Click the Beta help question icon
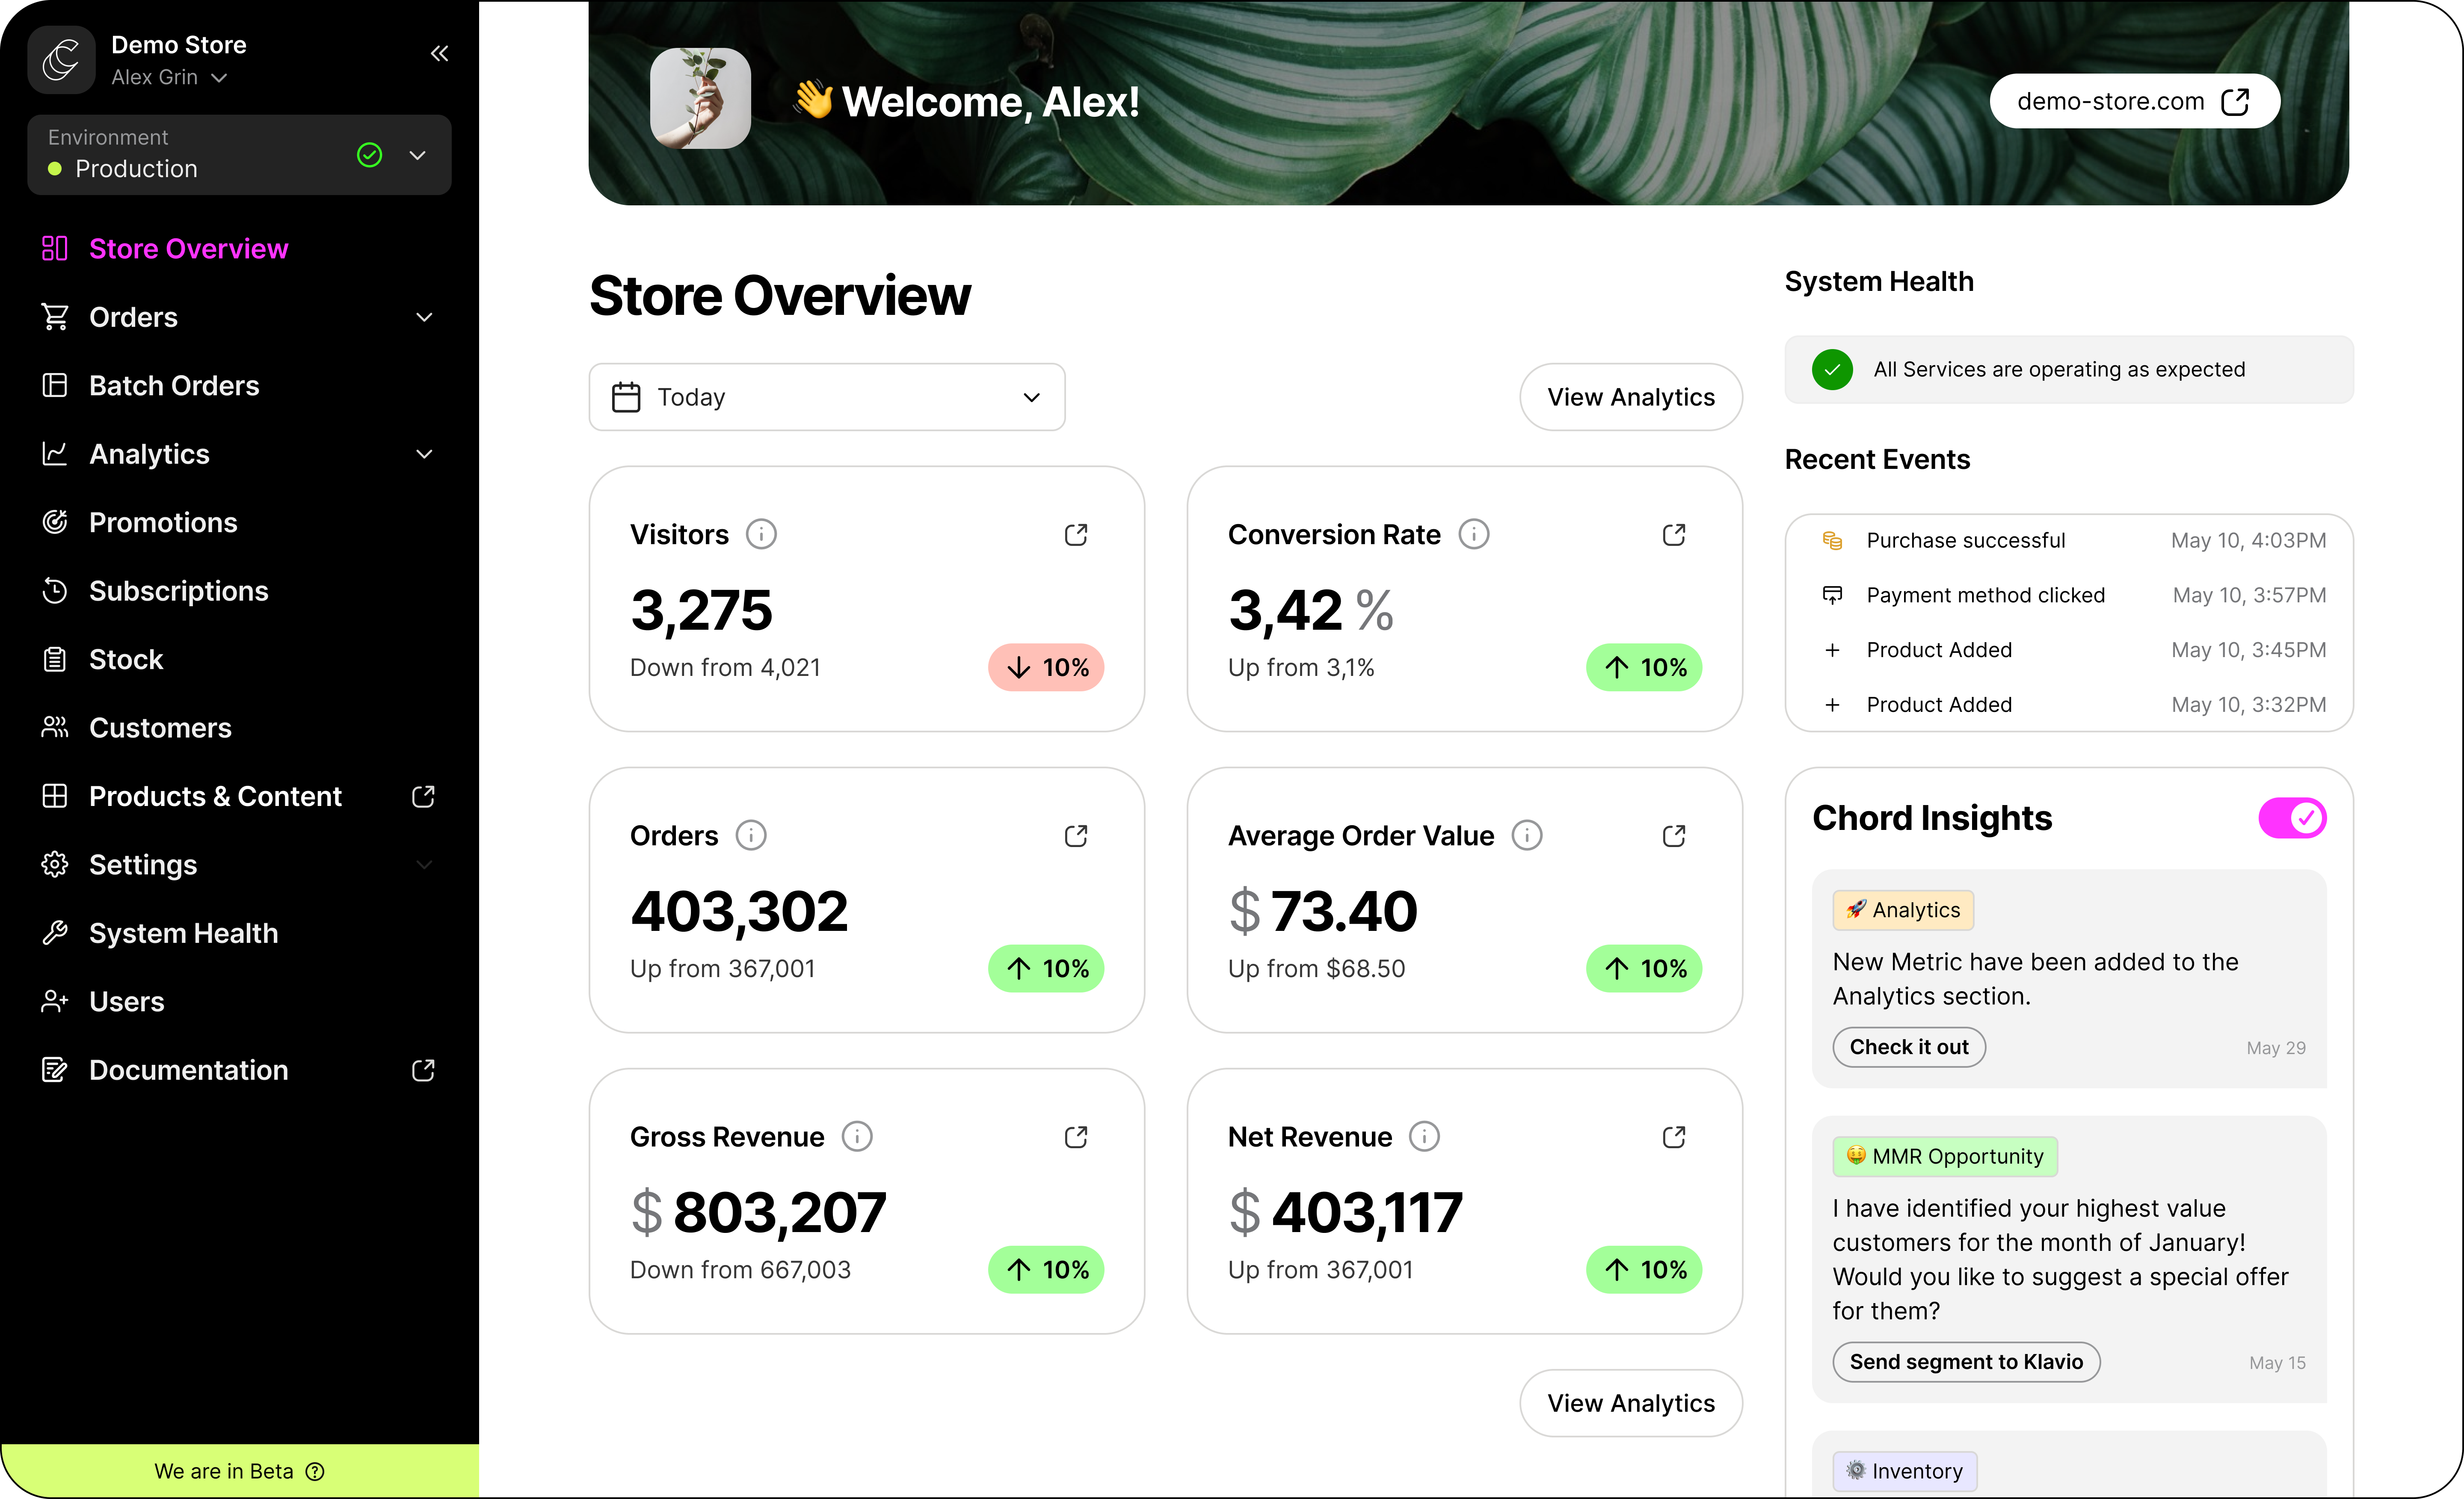2464x1499 pixels. pos(315,1471)
